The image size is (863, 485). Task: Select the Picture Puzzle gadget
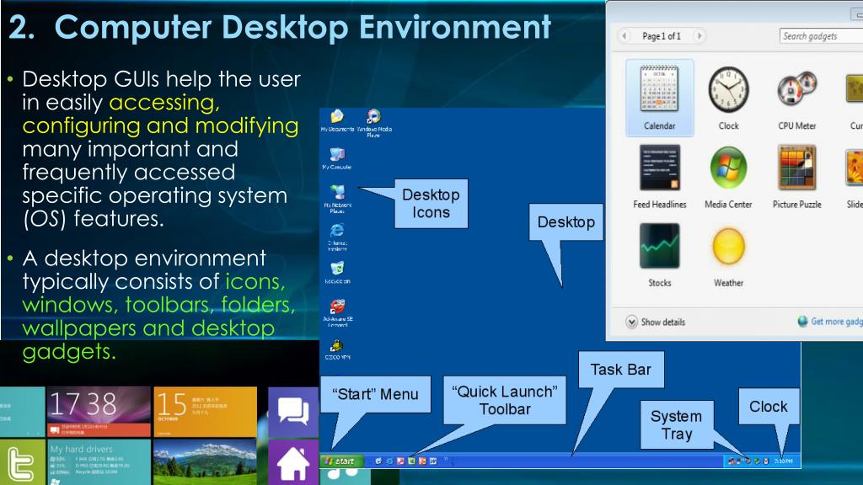[x=797, y=177]
